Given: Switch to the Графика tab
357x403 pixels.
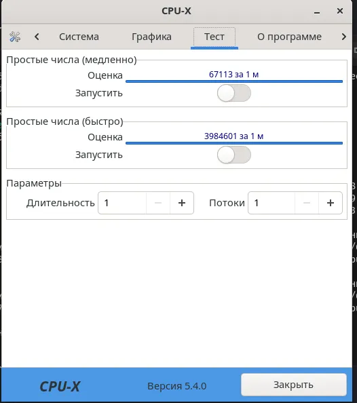Looking at the screenshot, I should [x=151, y=37].
